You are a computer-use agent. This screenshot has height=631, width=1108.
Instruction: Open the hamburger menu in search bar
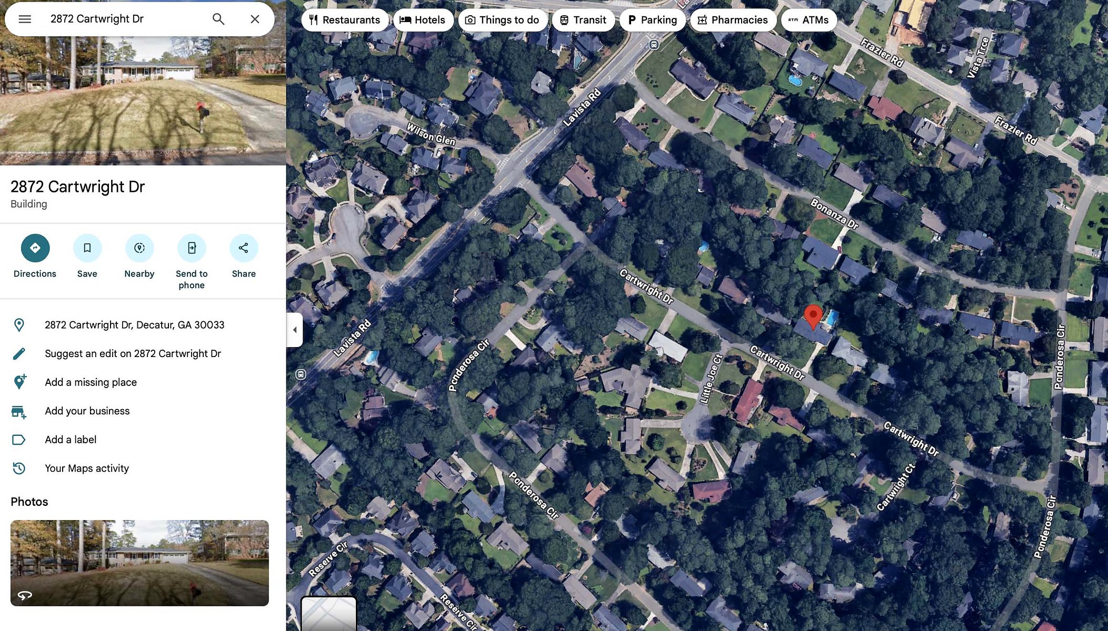pyautogui.click(x=25, y=19)
